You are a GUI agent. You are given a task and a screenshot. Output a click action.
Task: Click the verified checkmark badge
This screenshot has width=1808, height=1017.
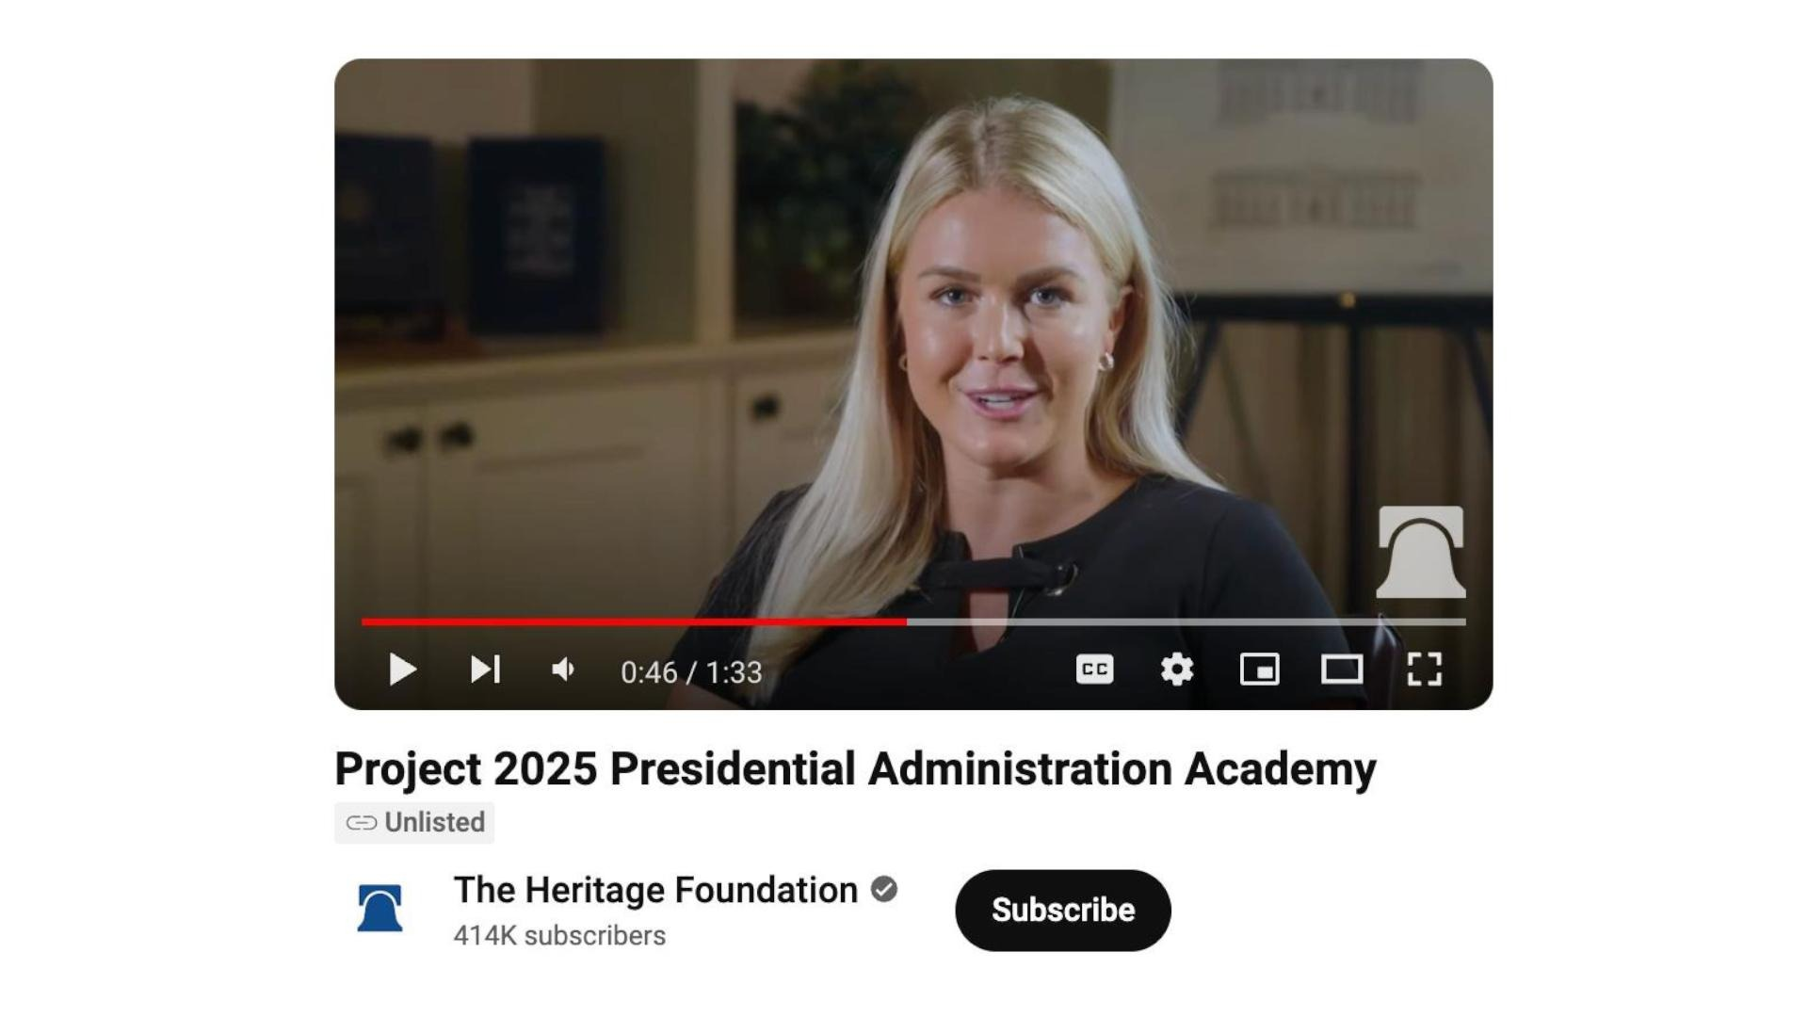pyautogui.click(x=884, y=889)
